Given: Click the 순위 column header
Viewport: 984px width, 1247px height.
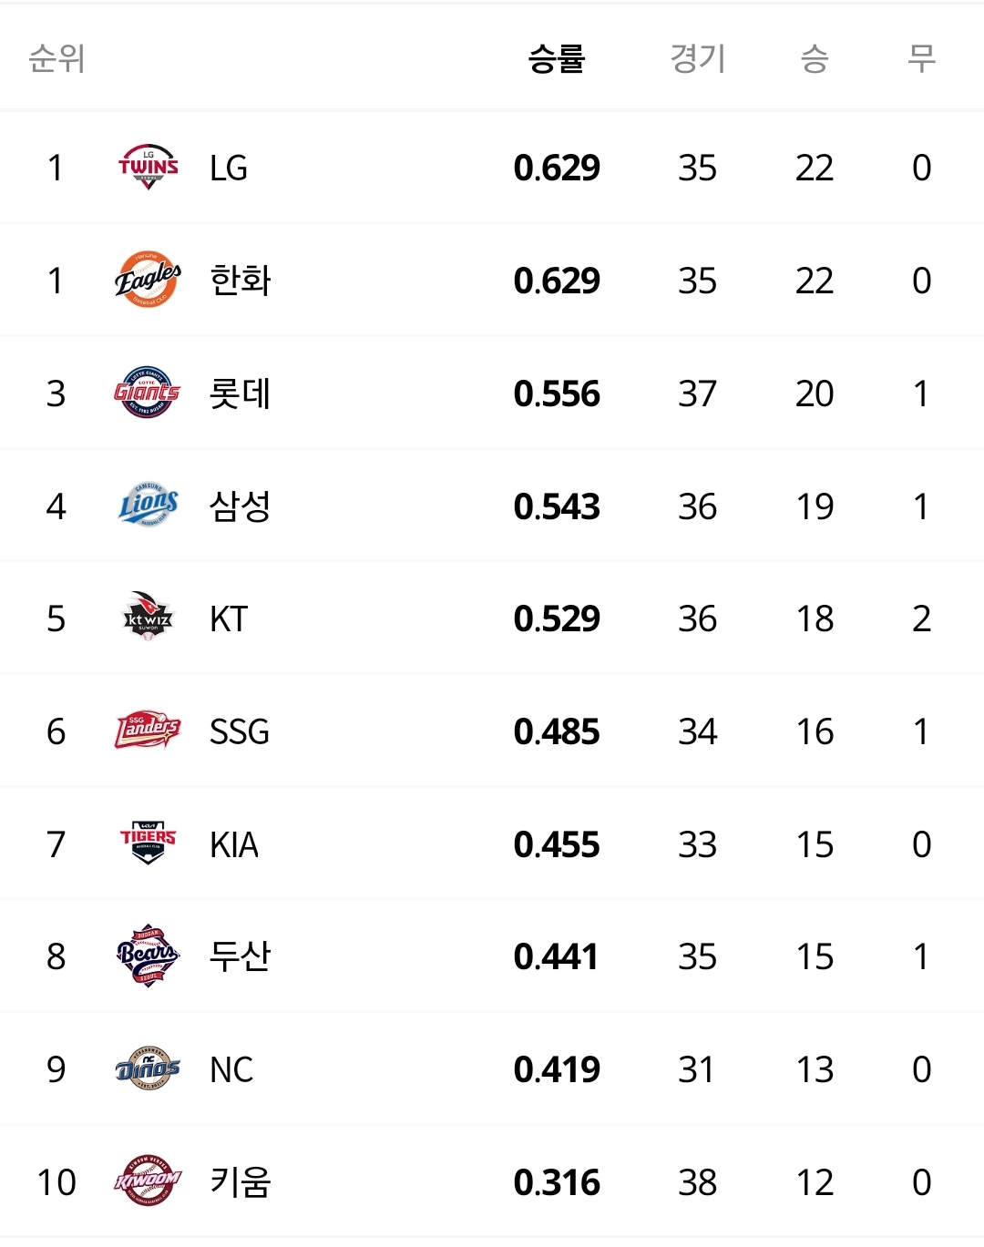Looking at the screenshot, I should pos(56,59).
